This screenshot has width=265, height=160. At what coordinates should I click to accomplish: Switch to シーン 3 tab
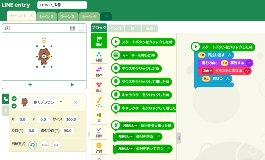(x=68, y=17)
